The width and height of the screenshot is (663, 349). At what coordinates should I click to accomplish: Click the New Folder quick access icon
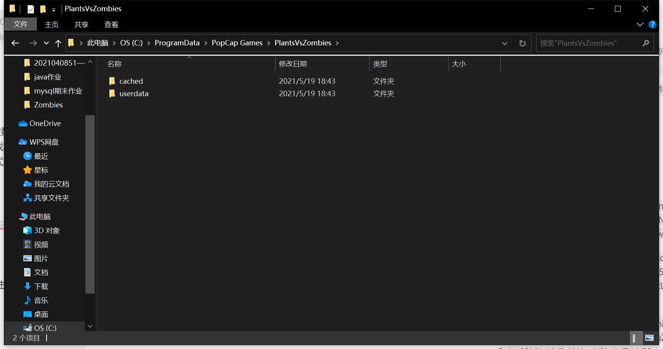tap(43, 9)
